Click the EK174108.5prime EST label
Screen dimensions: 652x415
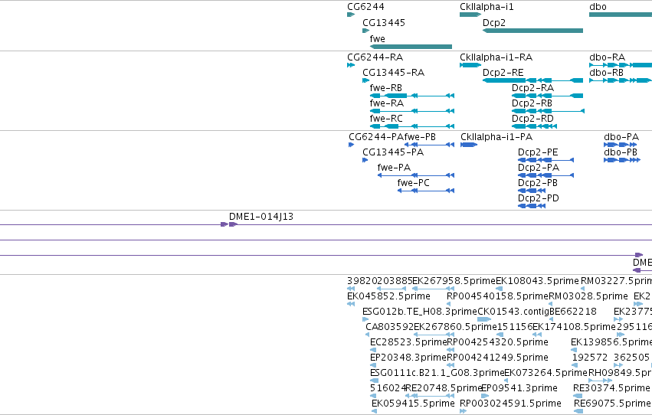[x=574, y=328]
